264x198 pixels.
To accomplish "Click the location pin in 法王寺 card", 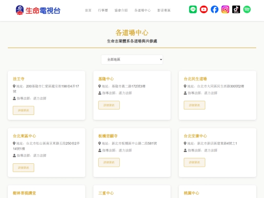I will 14,86.
